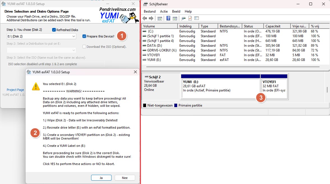Click the vertical scrollbar beside disk graphic
The height and width of the screenshot is (184, 330).
(x=327, y=89)
